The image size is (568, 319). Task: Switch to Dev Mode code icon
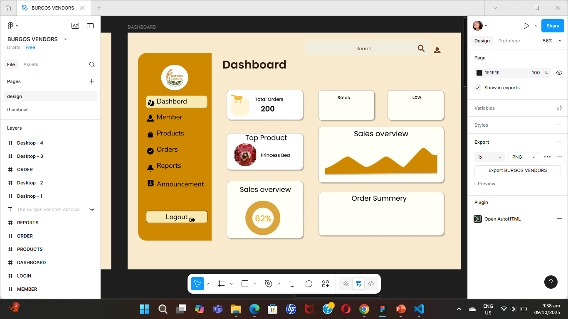click(371, 284)
